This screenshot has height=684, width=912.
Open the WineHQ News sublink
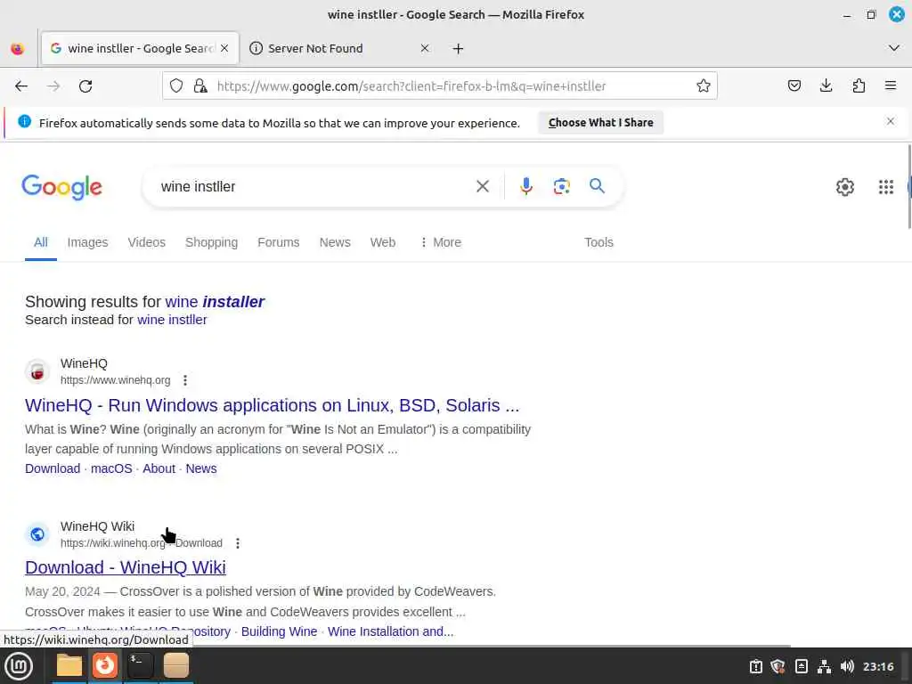pyautogui.click(x=201, y=468)
